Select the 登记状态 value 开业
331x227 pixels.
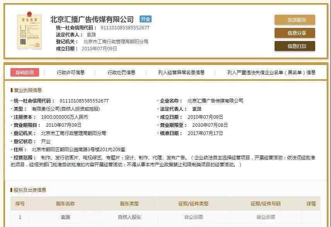pos(46,141)
